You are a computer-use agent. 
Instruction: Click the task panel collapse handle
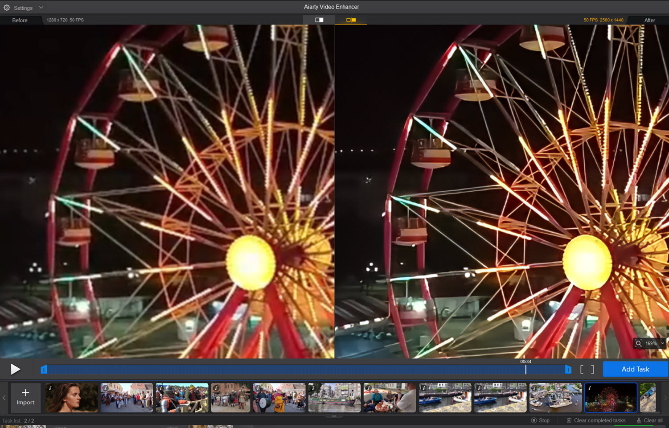(334, 416)
